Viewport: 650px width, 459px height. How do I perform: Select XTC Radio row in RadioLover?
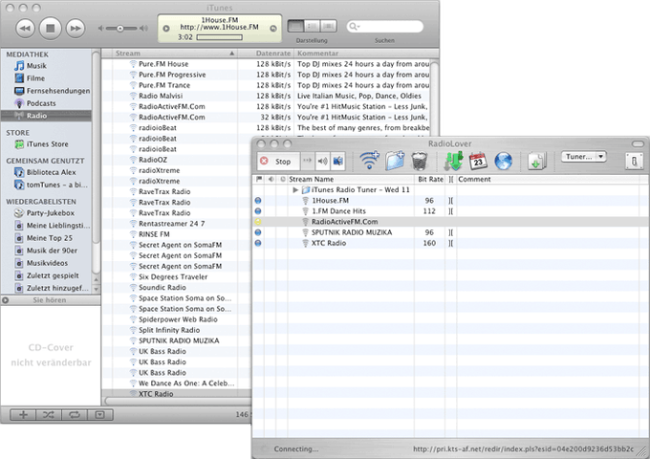point(450,243)
